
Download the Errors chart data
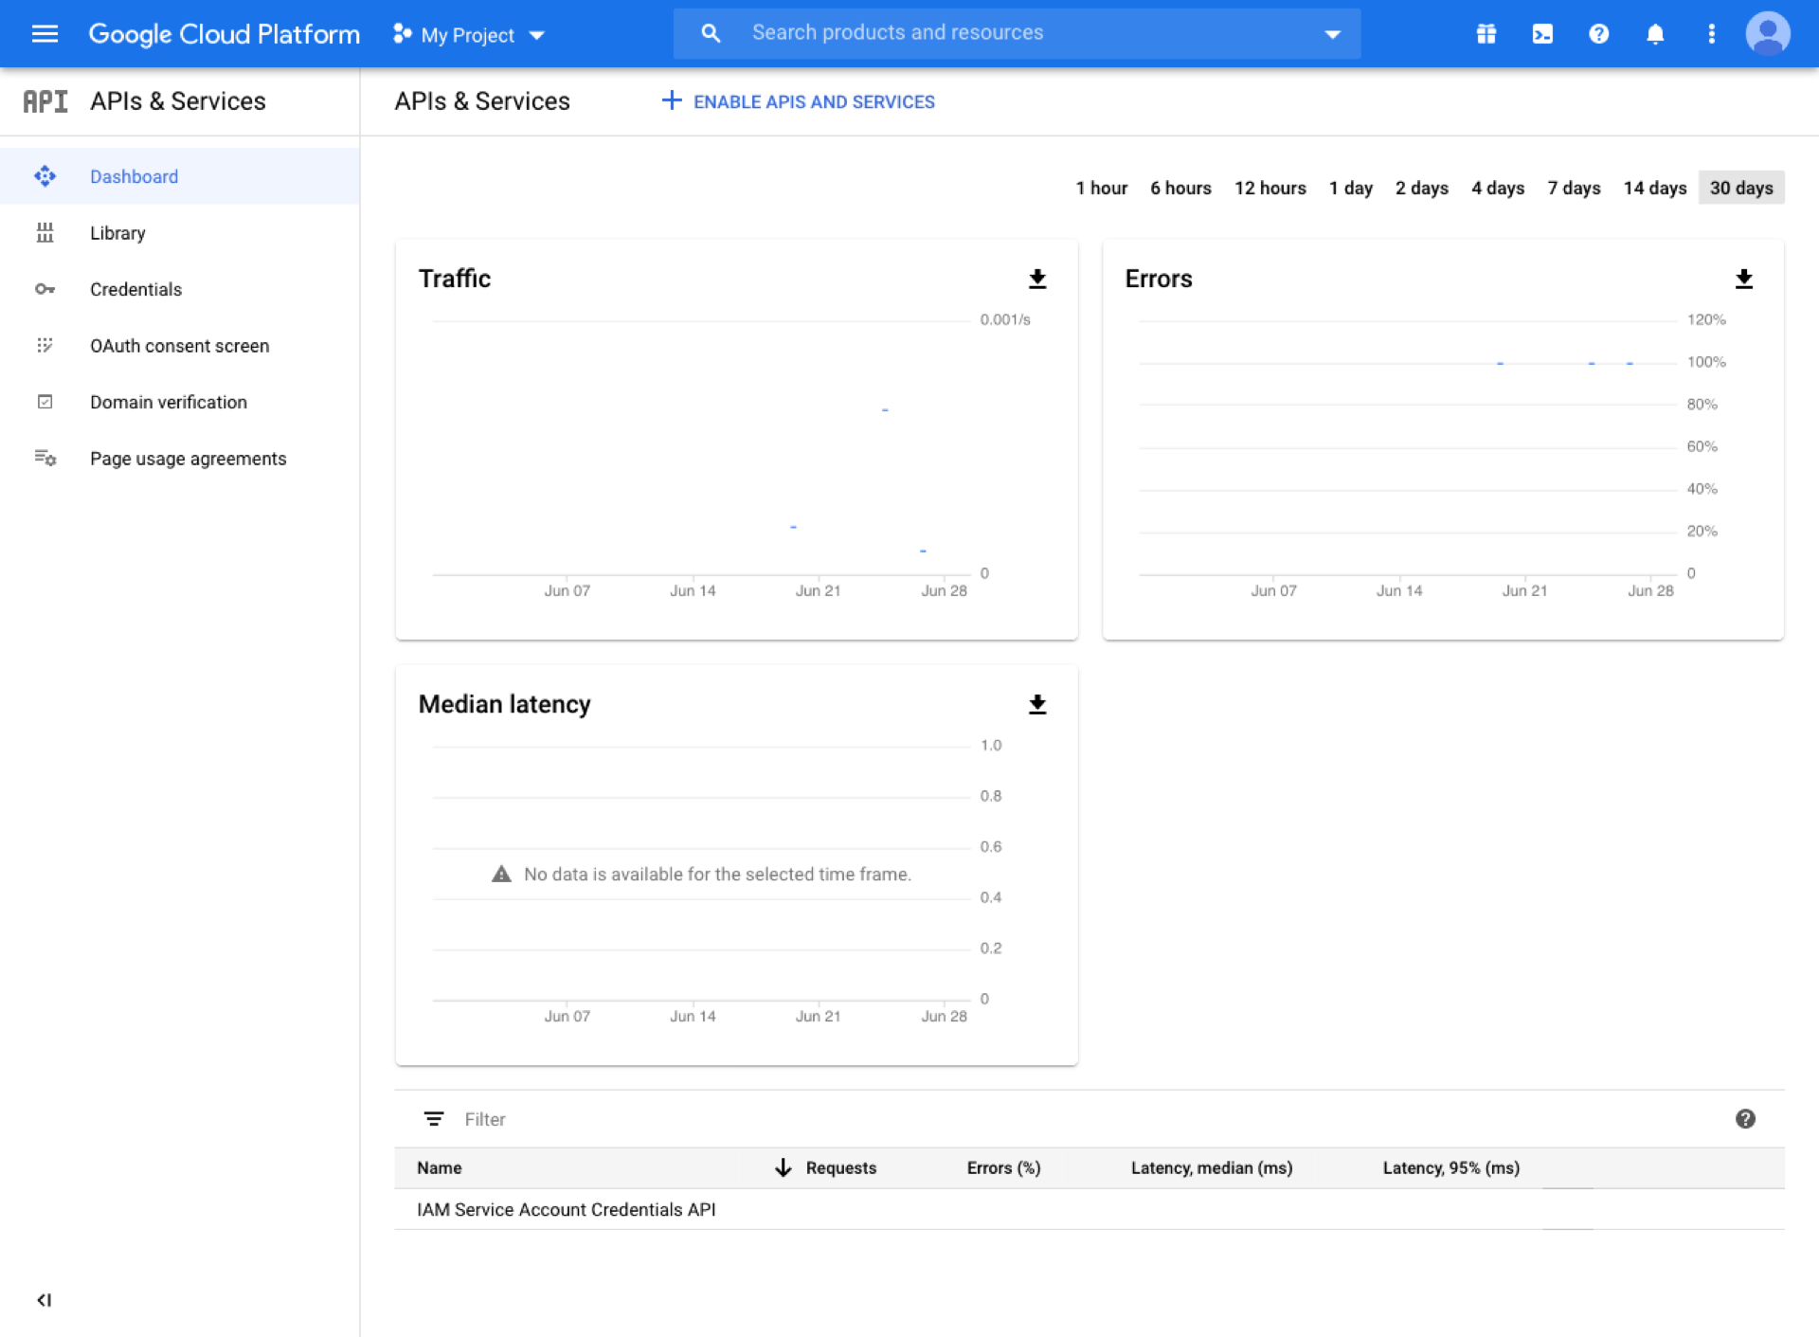click(x=1743, y=279)
